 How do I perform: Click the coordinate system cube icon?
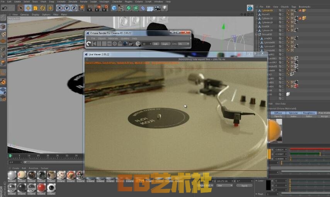coord(81,8)
